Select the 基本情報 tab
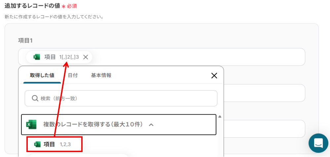Viewport: 330px width, 157px height. 101,75
